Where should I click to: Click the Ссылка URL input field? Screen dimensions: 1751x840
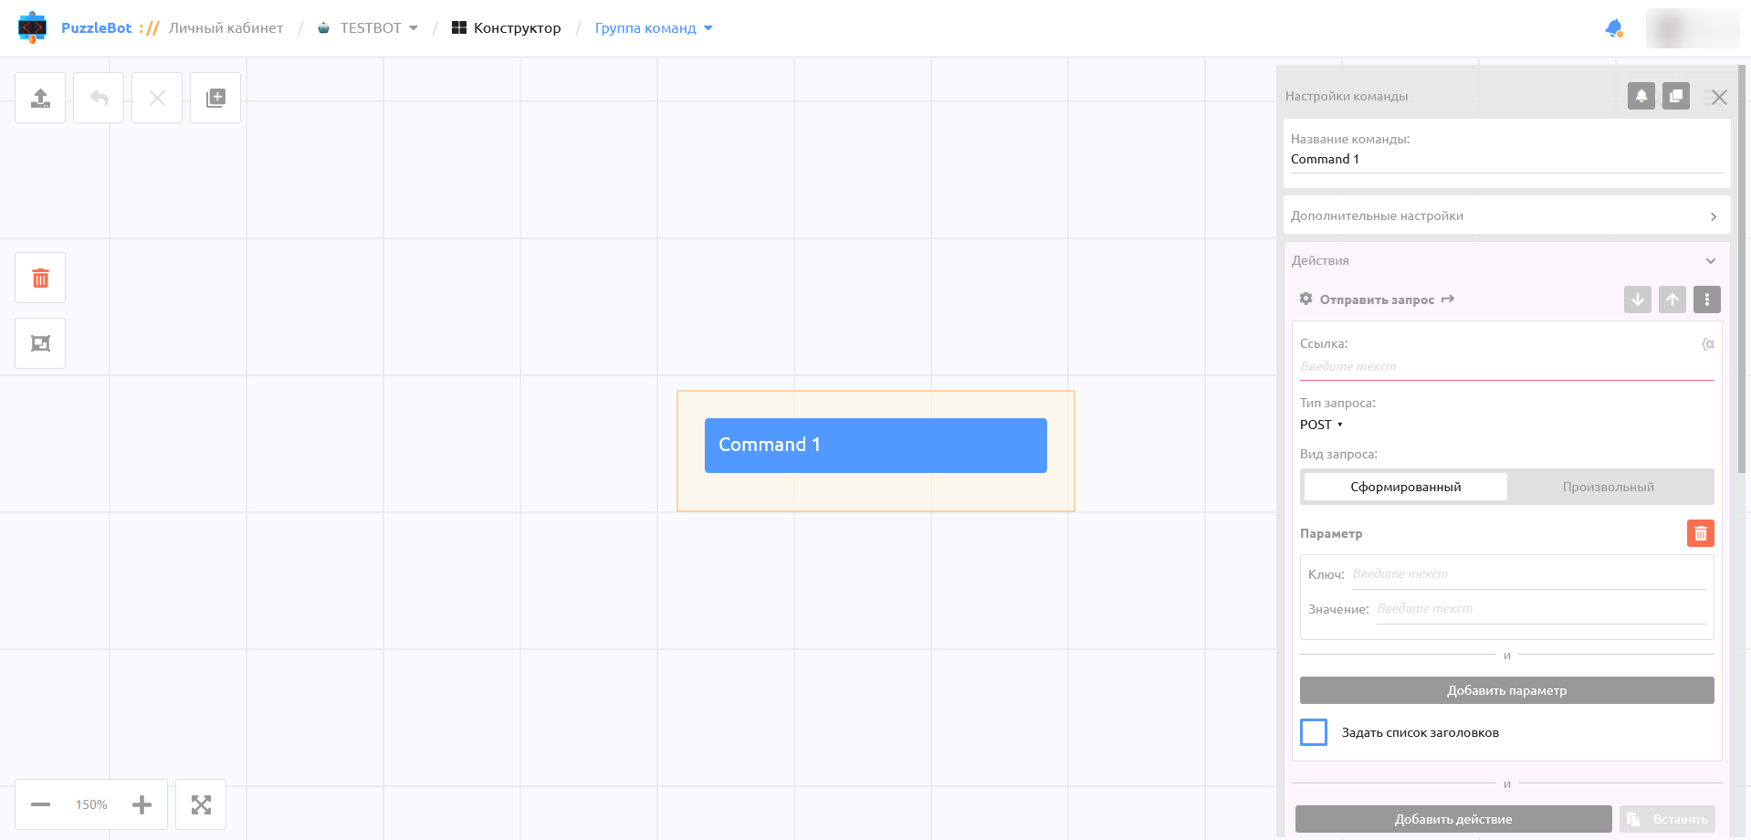point(1506,367)
